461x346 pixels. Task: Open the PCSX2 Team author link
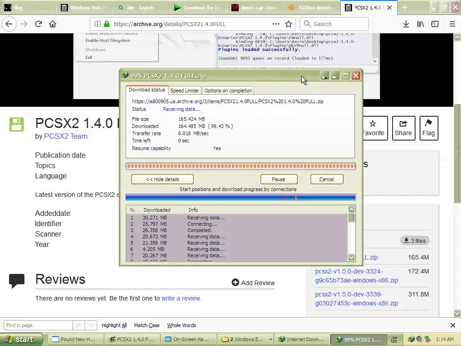tap(66, 136)
